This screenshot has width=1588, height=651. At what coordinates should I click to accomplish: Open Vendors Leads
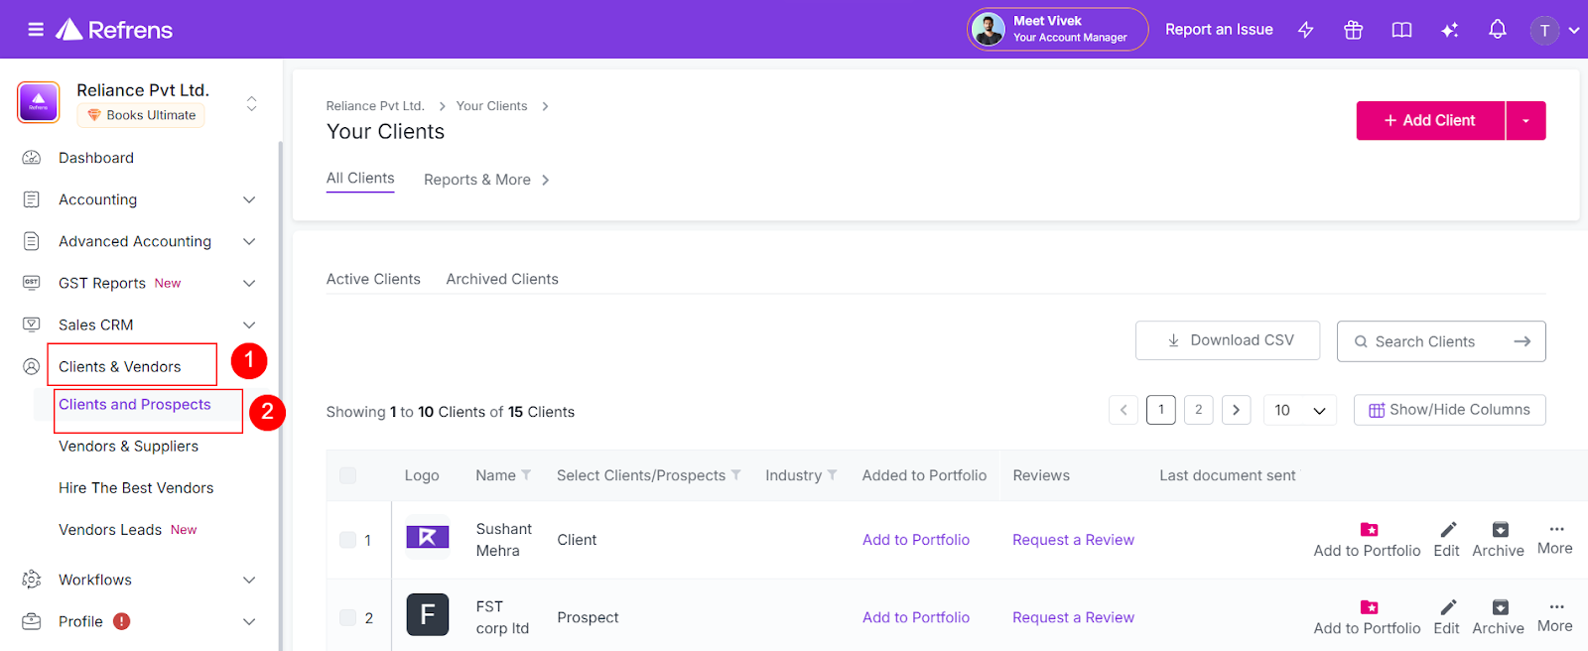coord(110,530)
